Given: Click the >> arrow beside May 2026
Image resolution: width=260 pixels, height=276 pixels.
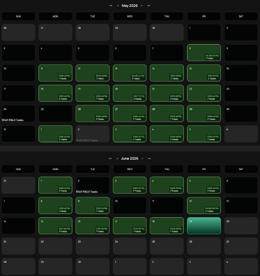Looking at the screenshot, I should coord(149,6).
